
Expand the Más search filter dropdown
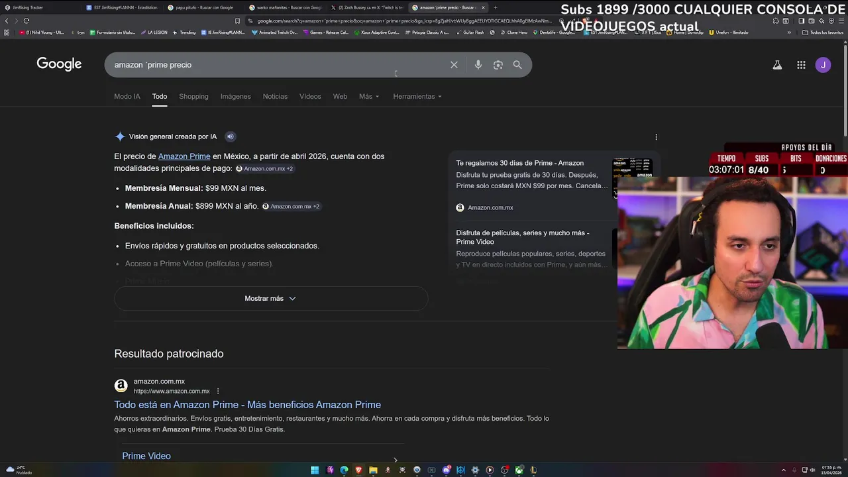[x=369, y=97]
